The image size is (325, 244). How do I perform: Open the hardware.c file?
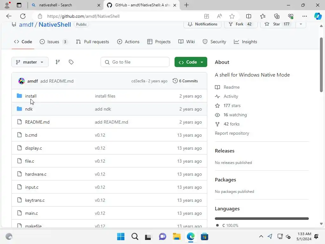(x=36, y=174)
